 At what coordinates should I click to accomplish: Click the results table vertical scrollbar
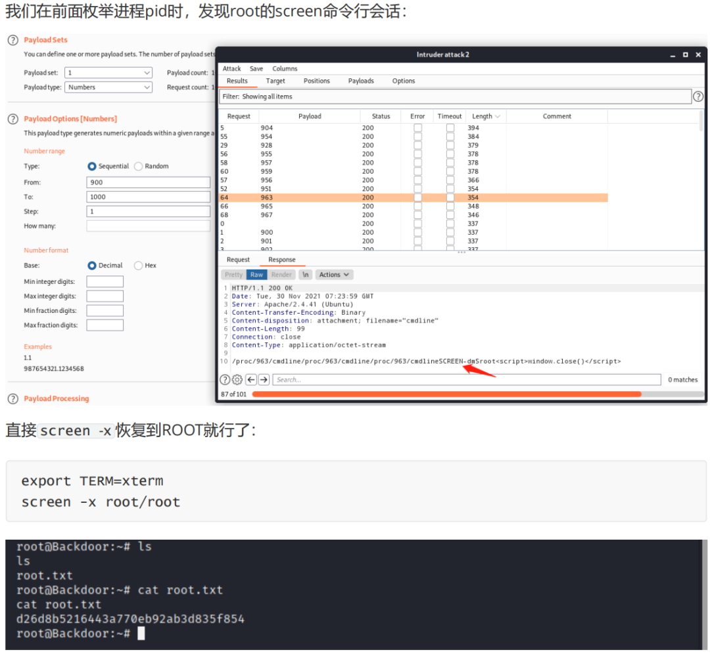point(701,122)
